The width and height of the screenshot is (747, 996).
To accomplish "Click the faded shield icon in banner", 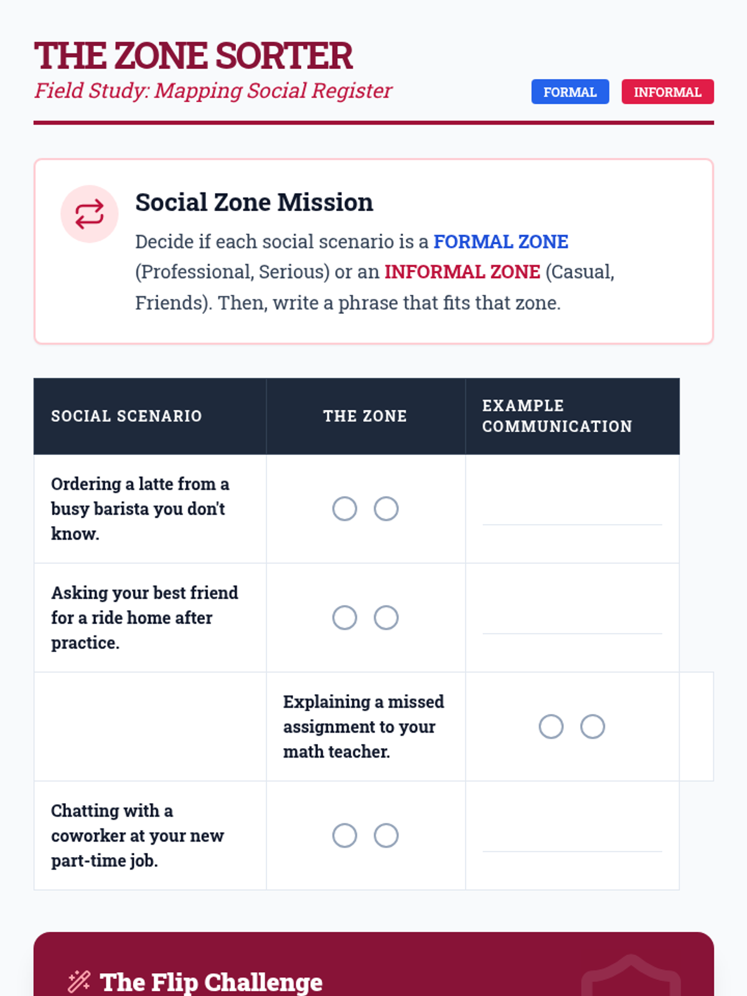I will [631, 976].
